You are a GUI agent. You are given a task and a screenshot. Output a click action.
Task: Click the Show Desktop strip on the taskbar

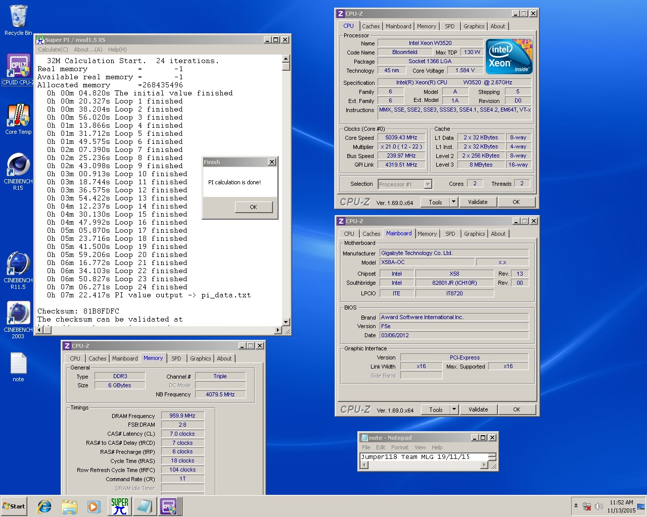point(641,506)
